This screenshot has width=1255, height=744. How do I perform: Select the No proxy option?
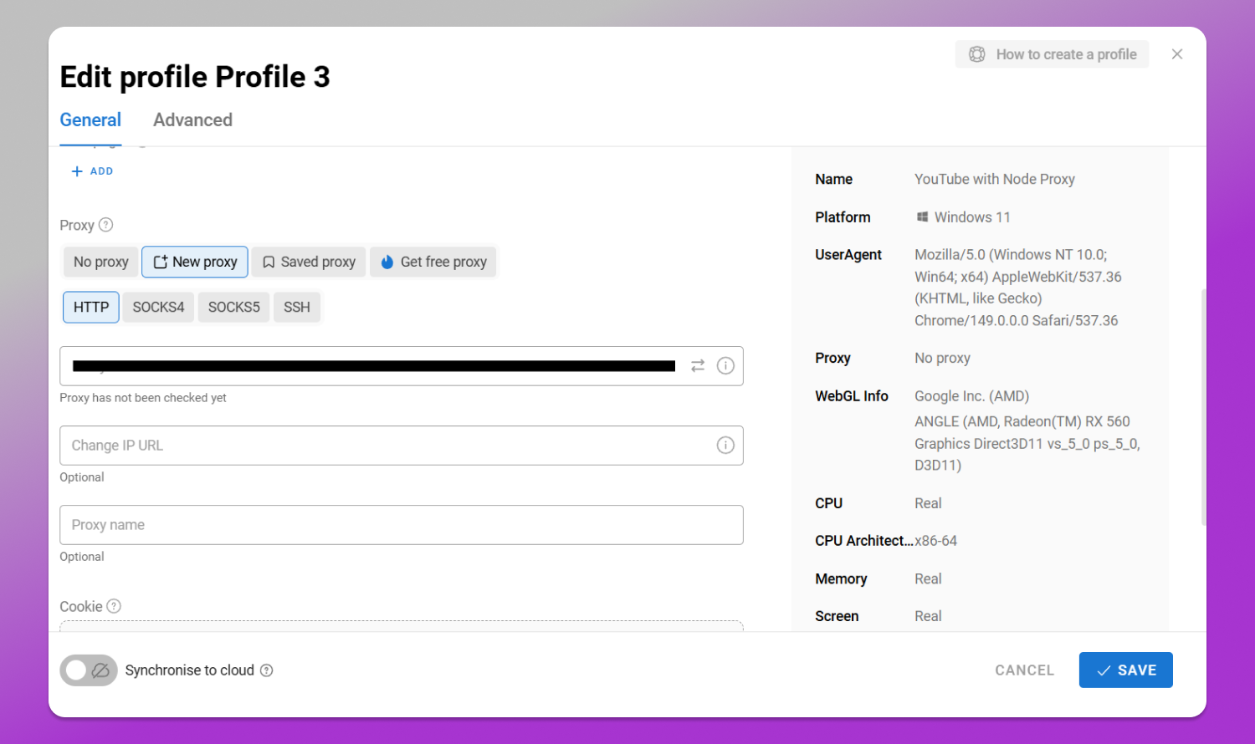coord(101,262)
